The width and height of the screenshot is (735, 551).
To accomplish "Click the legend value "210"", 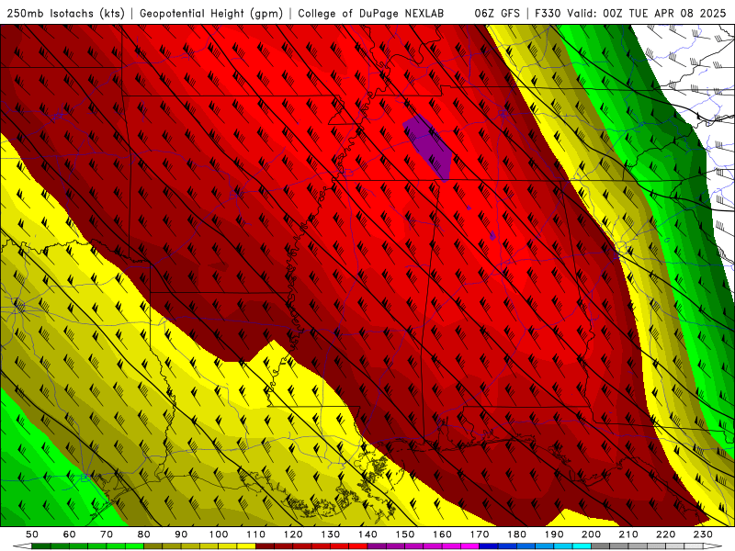I will click(x=628, y=534).
